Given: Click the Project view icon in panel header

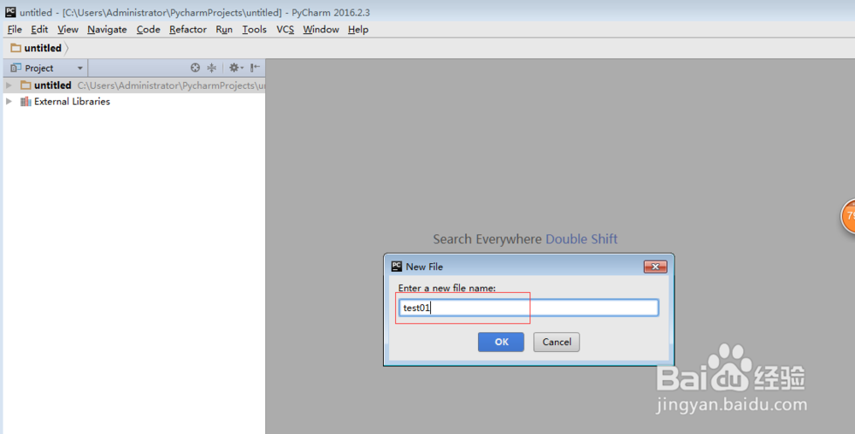Looking at the screenshot, I should tap(15, 67).
